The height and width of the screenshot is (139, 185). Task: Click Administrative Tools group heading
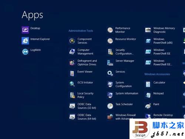tap(81, 31)
